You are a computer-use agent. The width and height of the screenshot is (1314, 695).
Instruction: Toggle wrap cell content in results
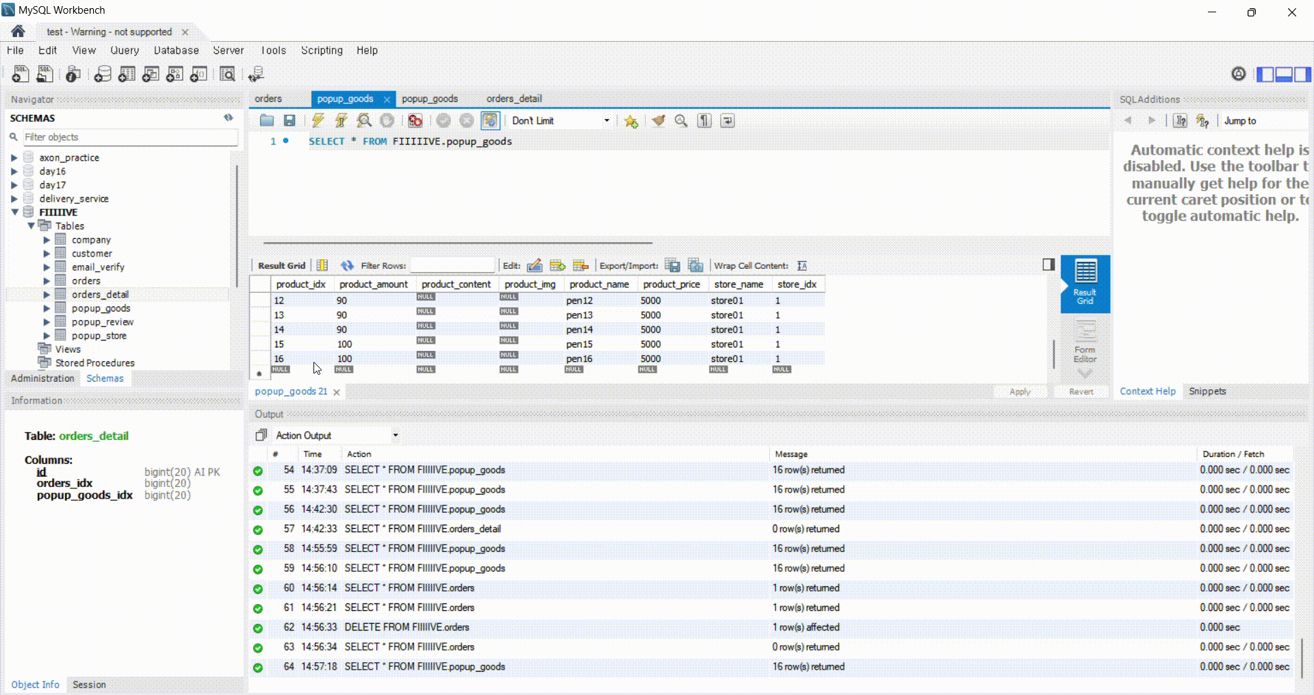coord(802,265)
